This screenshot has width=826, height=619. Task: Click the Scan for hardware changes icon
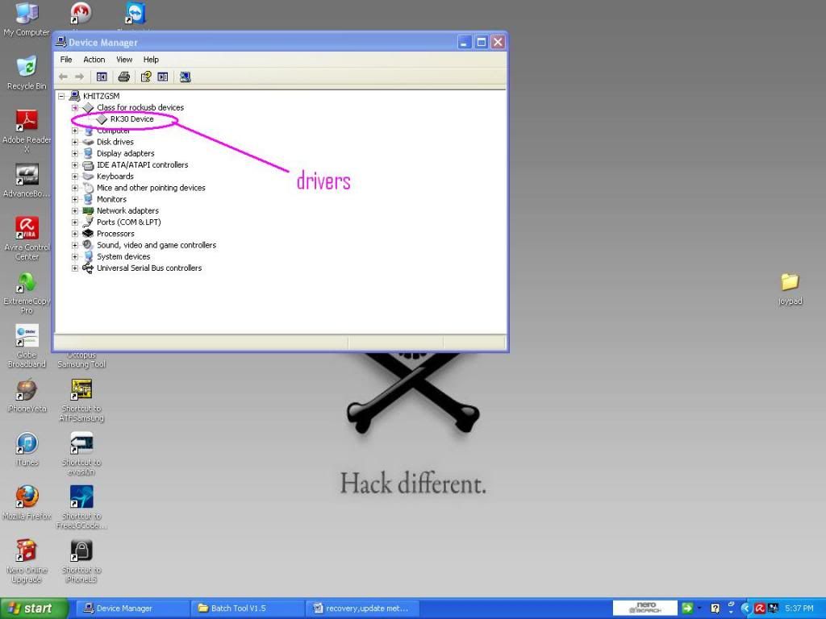pyautogui.click(x=185, y=77)
